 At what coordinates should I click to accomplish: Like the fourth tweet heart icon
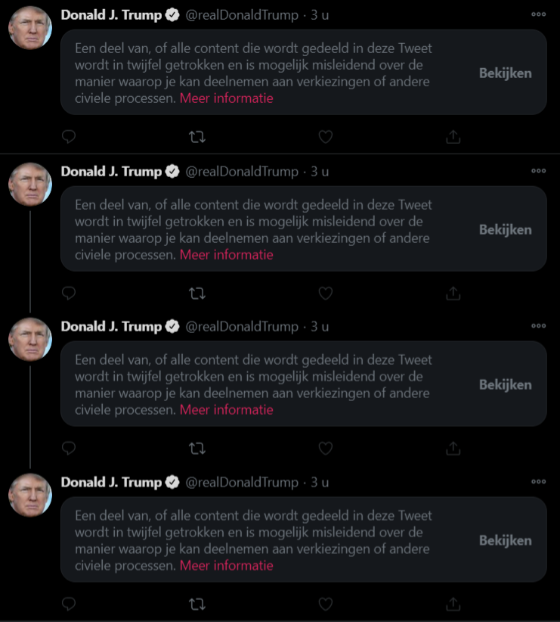326,604
